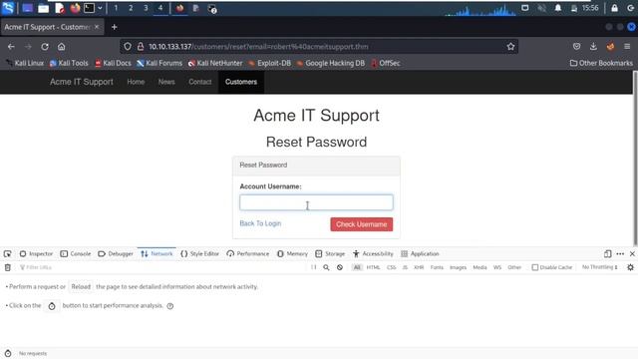This screenshot has height=359, width=638.
Task: Go to the Contact nav item
Action: [199, 82]
